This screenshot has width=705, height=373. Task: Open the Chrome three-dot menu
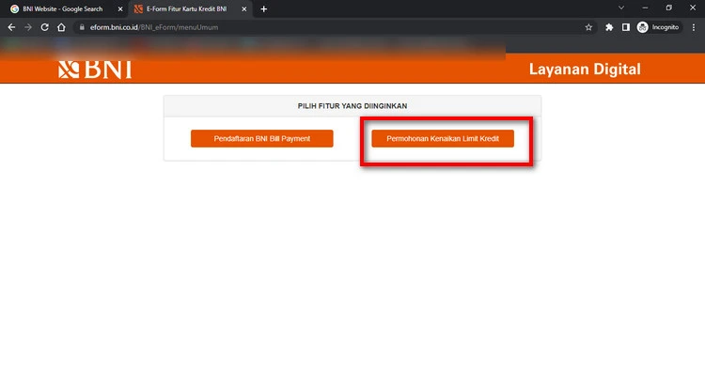tap(694, 27)
